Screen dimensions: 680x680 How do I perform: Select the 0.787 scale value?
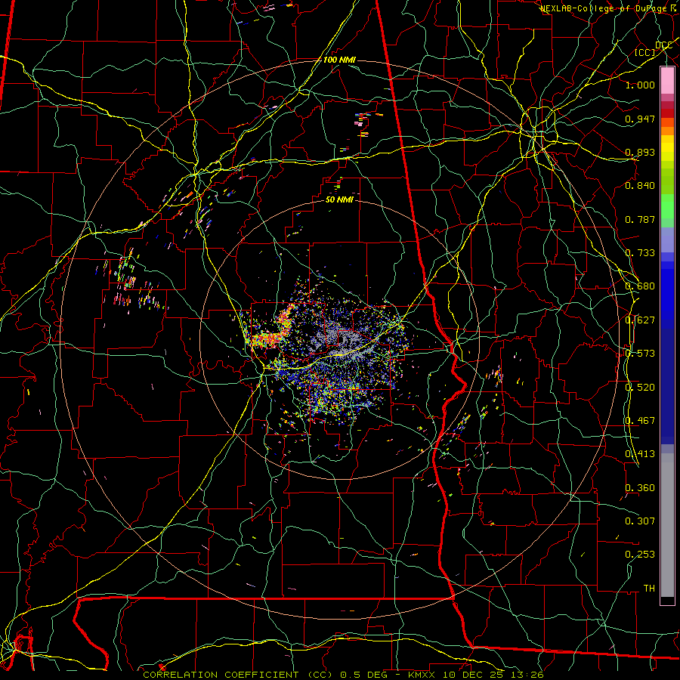(640, 219)
